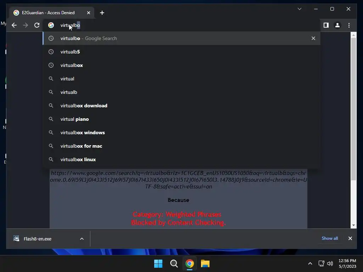363x272 pixels.
Task: Open the volume tray icon
Action: click(330, 263)
